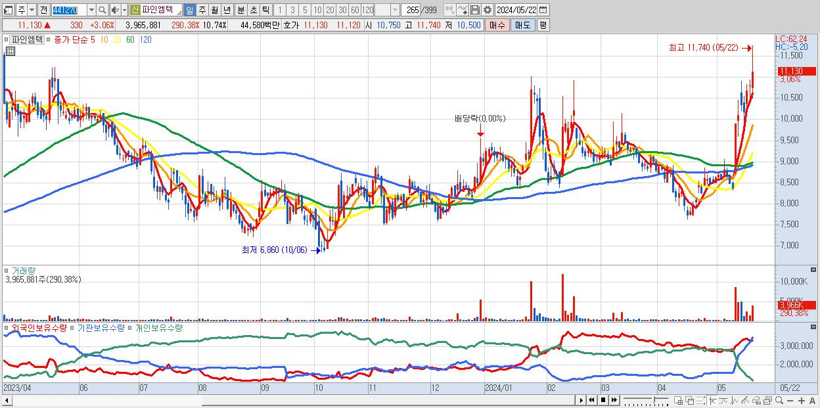Screen dimensions: 820x408
Task: Toggle the 기관보유수량 legend item
Action: (x=72, y=327)
